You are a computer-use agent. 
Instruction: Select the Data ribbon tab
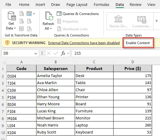coord(120,5)
